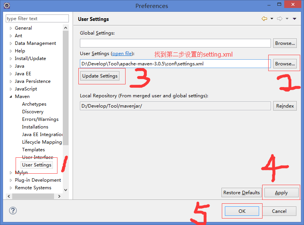Click the Cancel button
The image size is (304, 225).
click(x=279, y=211)
